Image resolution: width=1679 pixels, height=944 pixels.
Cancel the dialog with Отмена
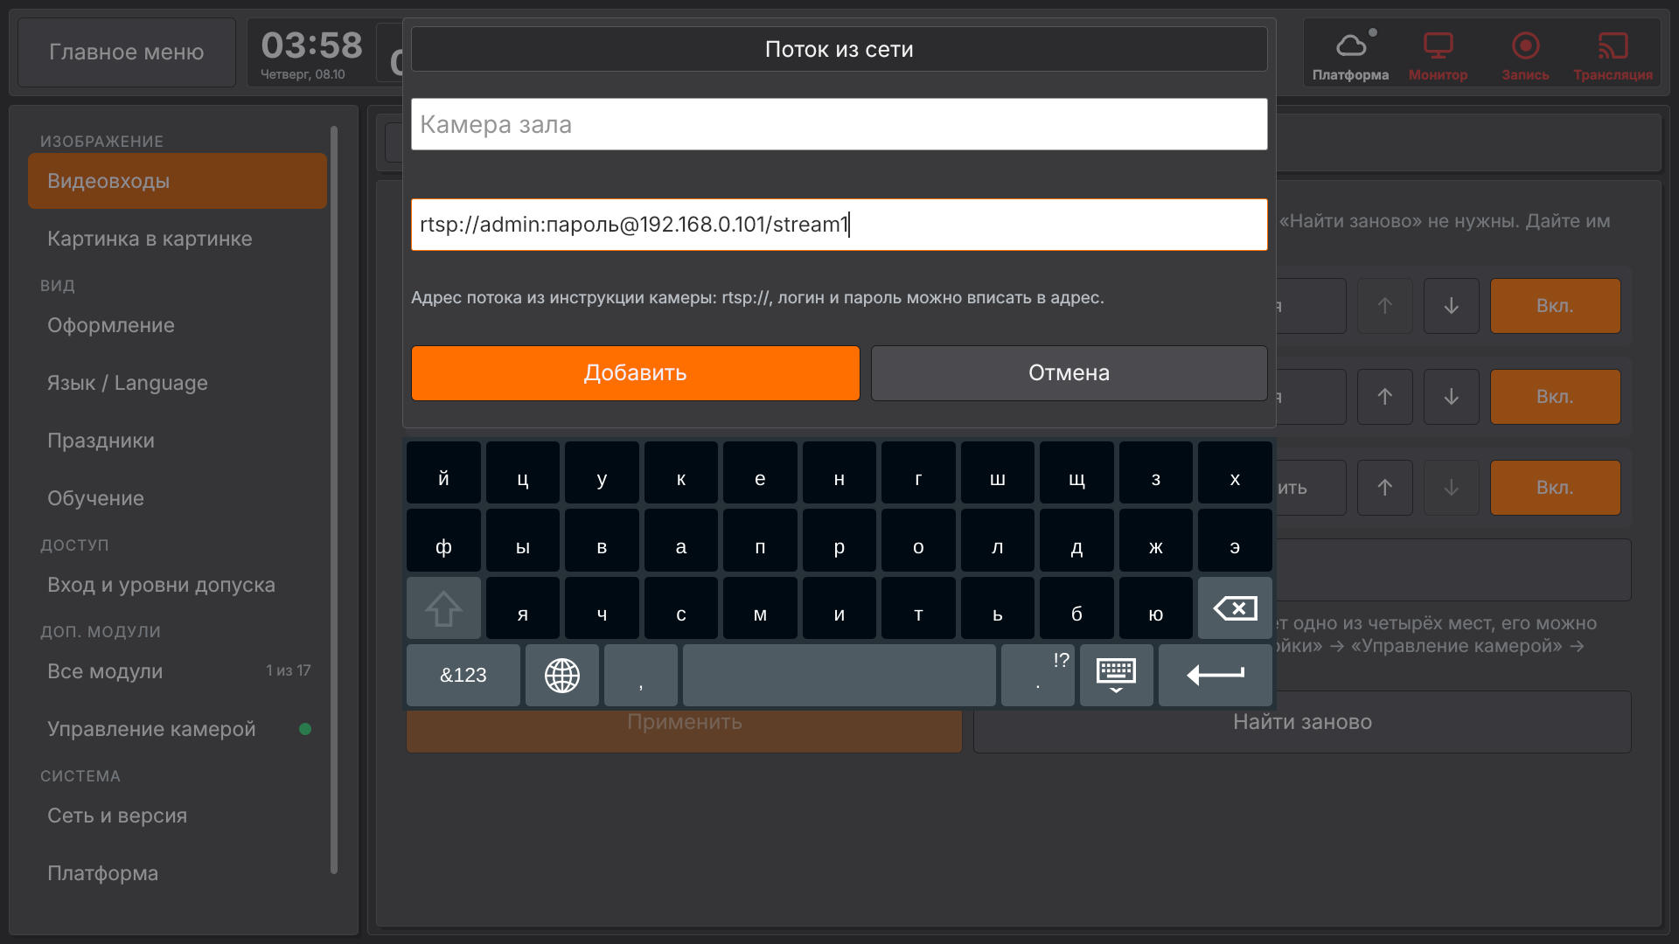pos(1069,373)
